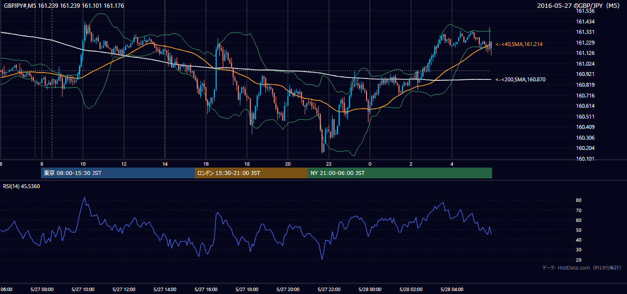Image resolution: width=627 pixels, height=294 pixels.
Task: Click the 5/27 12:00 bottom time label
Action: click(x=124, y=289)
